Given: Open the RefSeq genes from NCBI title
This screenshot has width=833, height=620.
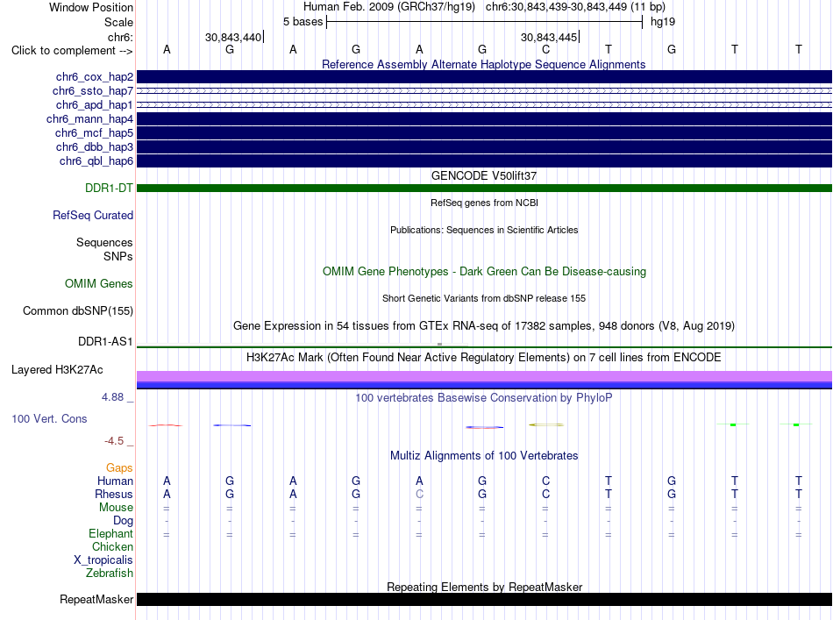Looking at the screenshot, I should pos(484,203).
